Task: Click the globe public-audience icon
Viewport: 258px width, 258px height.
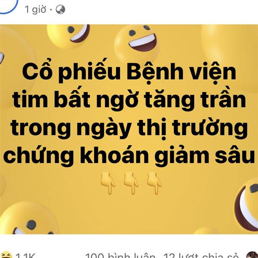Action: [60, 9]
